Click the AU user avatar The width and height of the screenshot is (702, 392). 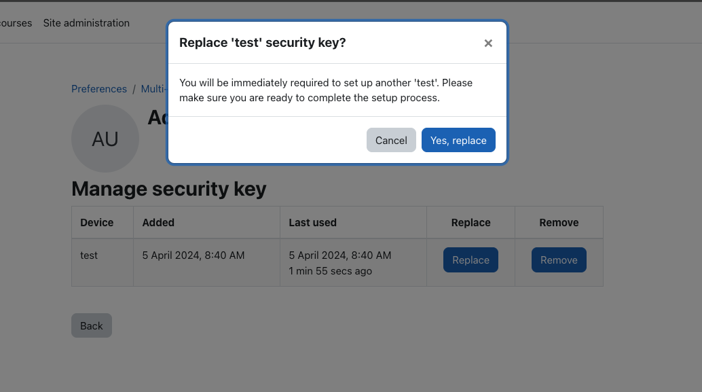(105, 139)
